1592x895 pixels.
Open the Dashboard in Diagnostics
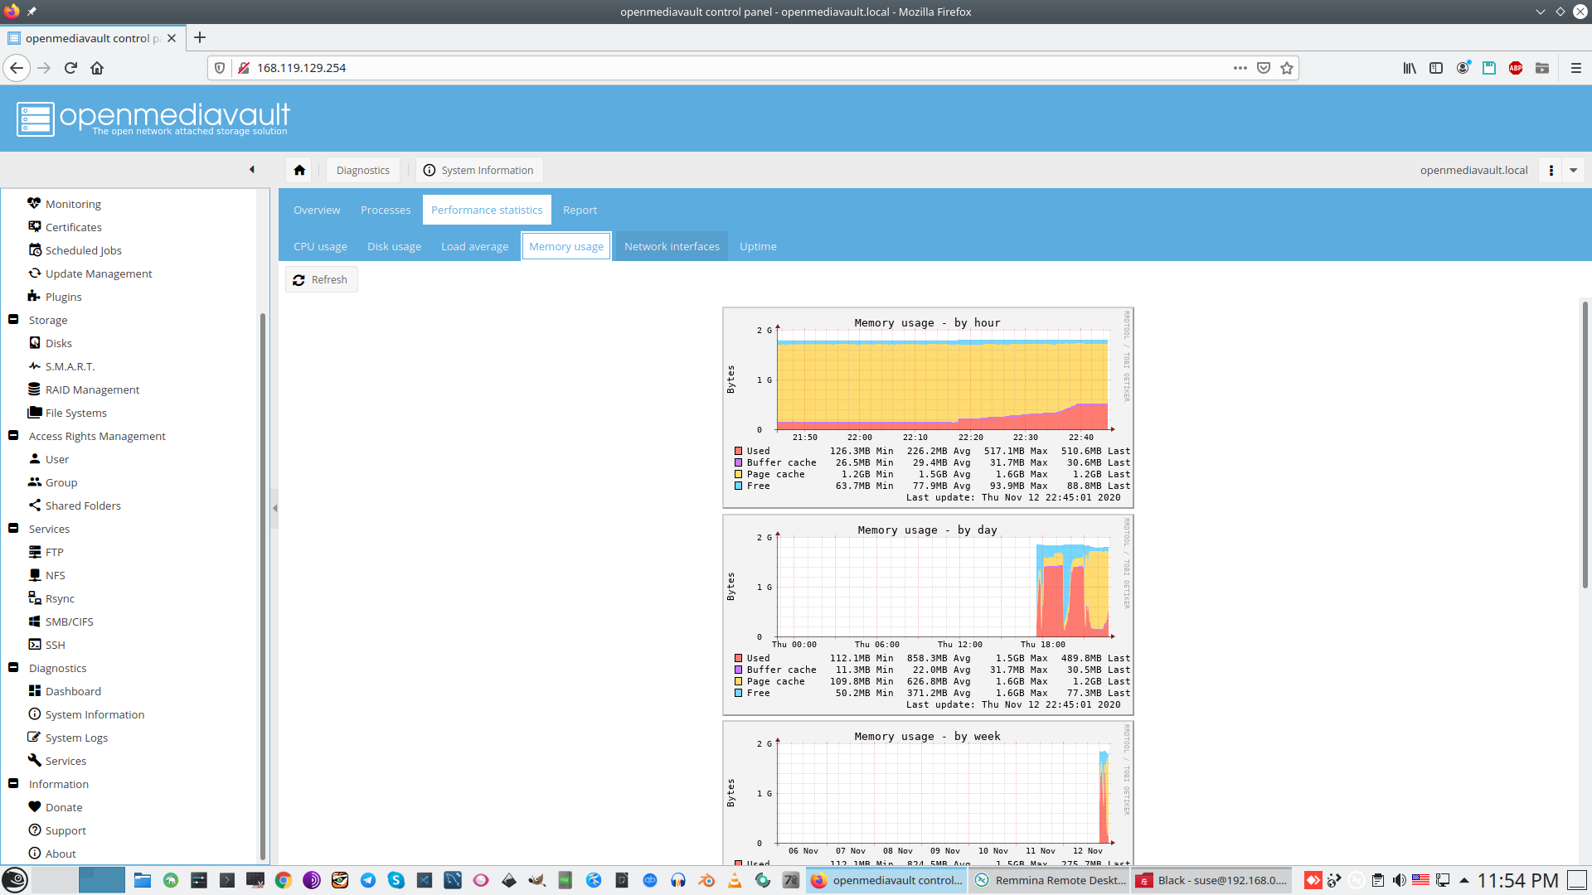click(x=73, y=691)
